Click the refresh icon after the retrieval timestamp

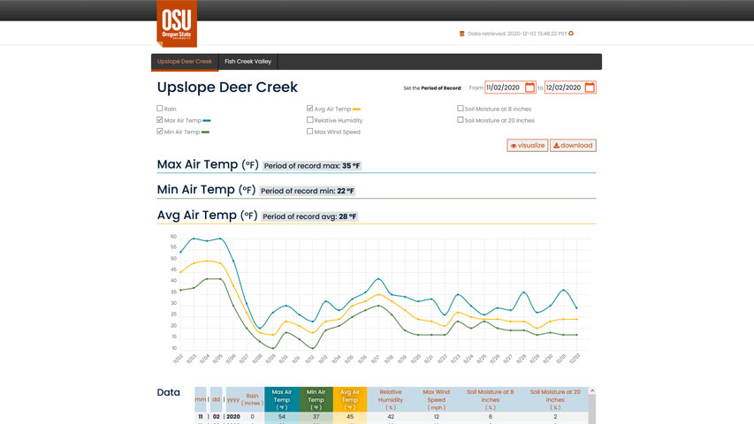coord(571,34)
